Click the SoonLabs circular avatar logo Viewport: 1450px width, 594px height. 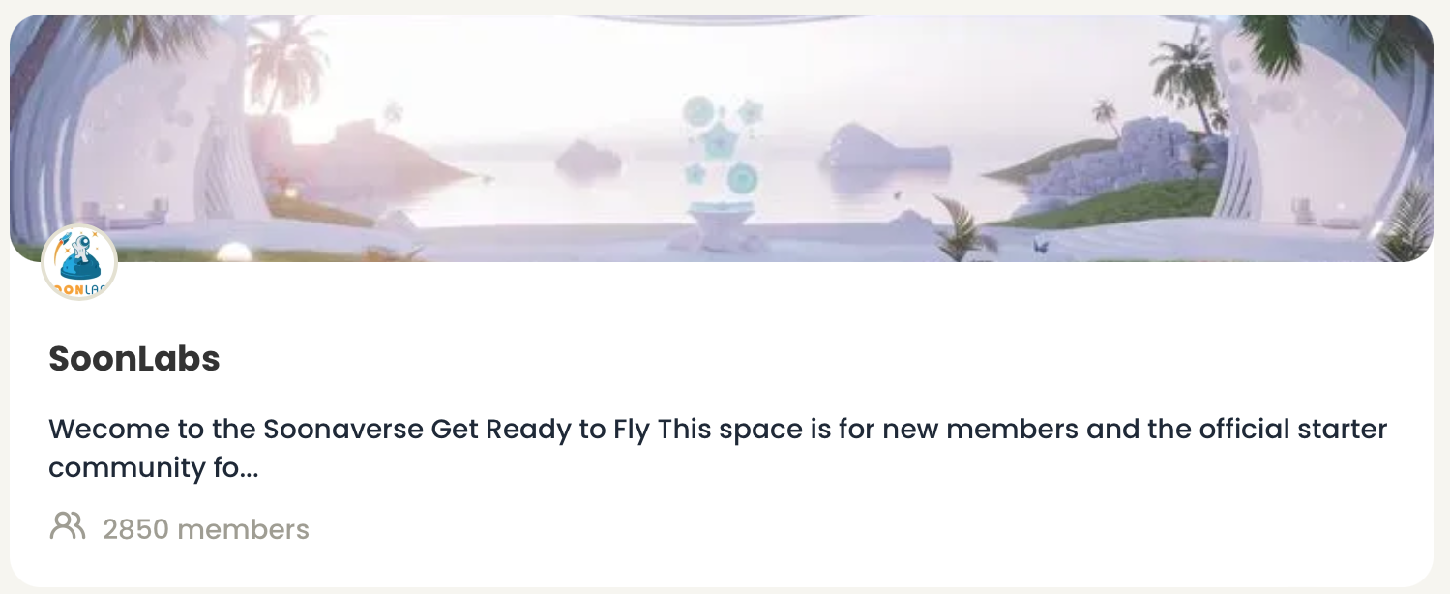[79, 262]
